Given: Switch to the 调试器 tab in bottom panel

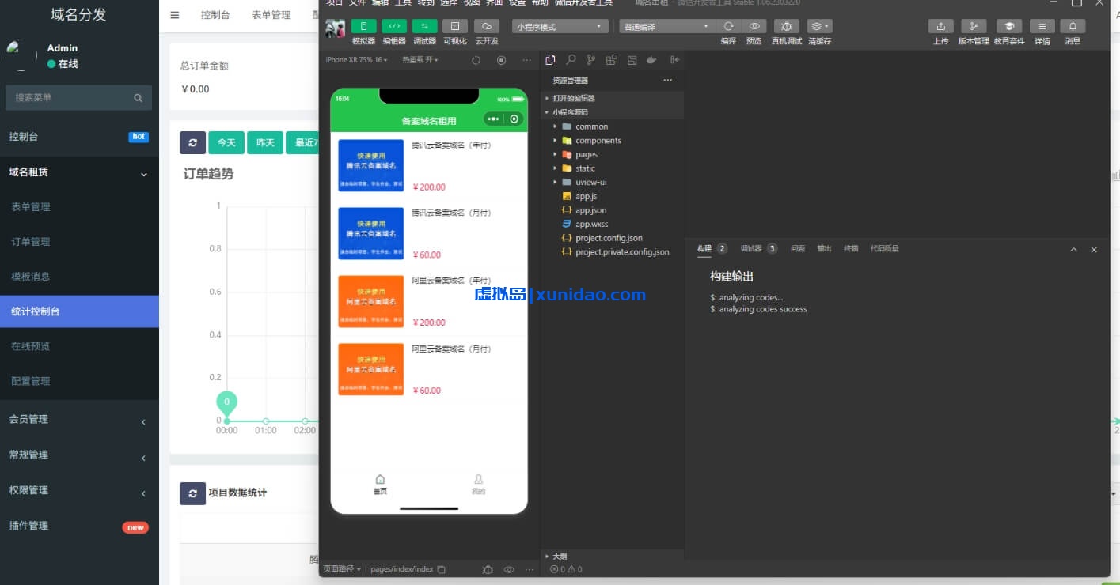Looking at the screenshot, I should (751, 248).
